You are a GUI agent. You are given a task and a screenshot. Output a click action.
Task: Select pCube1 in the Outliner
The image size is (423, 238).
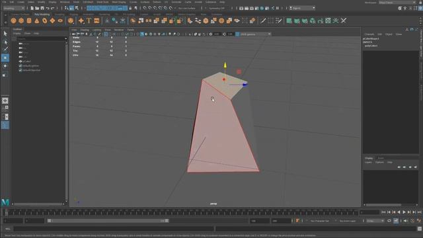(27, 61)
